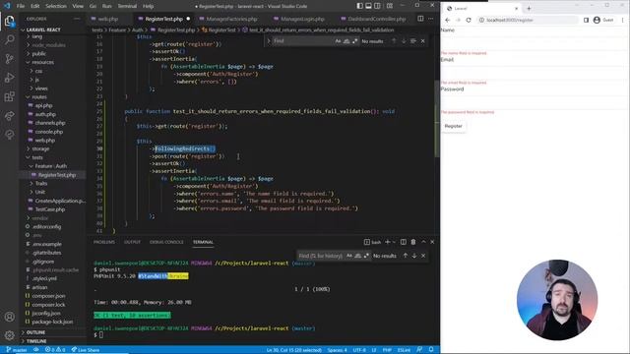
Task: Go to previous match in terminal Find
Action: 406,256
